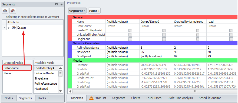The width and height of the screenshot is (238, 103).
Task: Open the Nodes tab
Action: pos(9,98)
